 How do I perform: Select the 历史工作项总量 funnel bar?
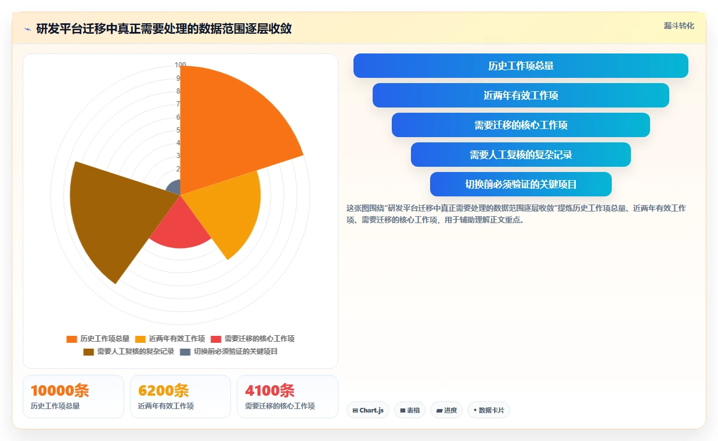[521, 66]
